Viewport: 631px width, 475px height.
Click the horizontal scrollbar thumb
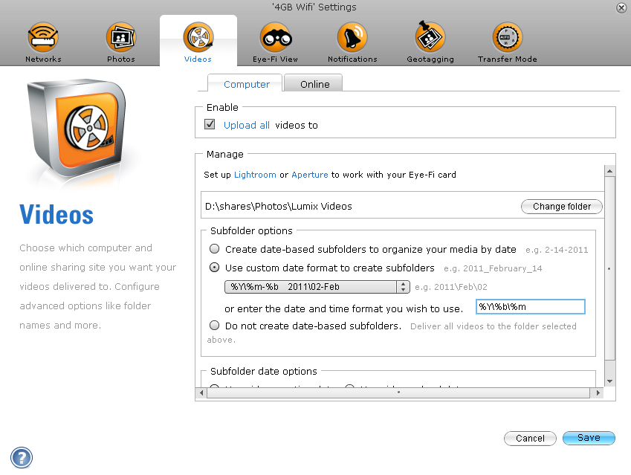click(398, 392)
